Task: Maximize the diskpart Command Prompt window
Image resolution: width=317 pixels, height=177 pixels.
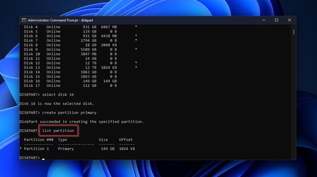Action: pos(277,20)
